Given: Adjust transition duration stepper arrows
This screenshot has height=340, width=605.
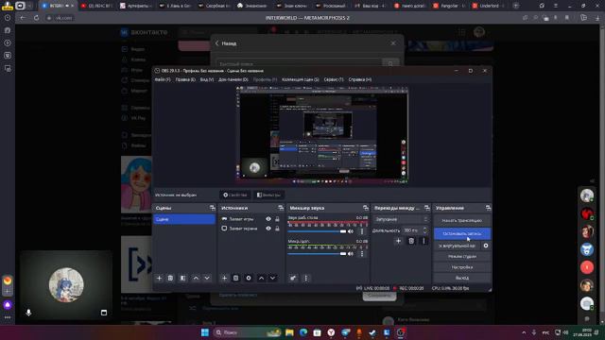Looking at the screenshot, I should [x=424, y=230].
